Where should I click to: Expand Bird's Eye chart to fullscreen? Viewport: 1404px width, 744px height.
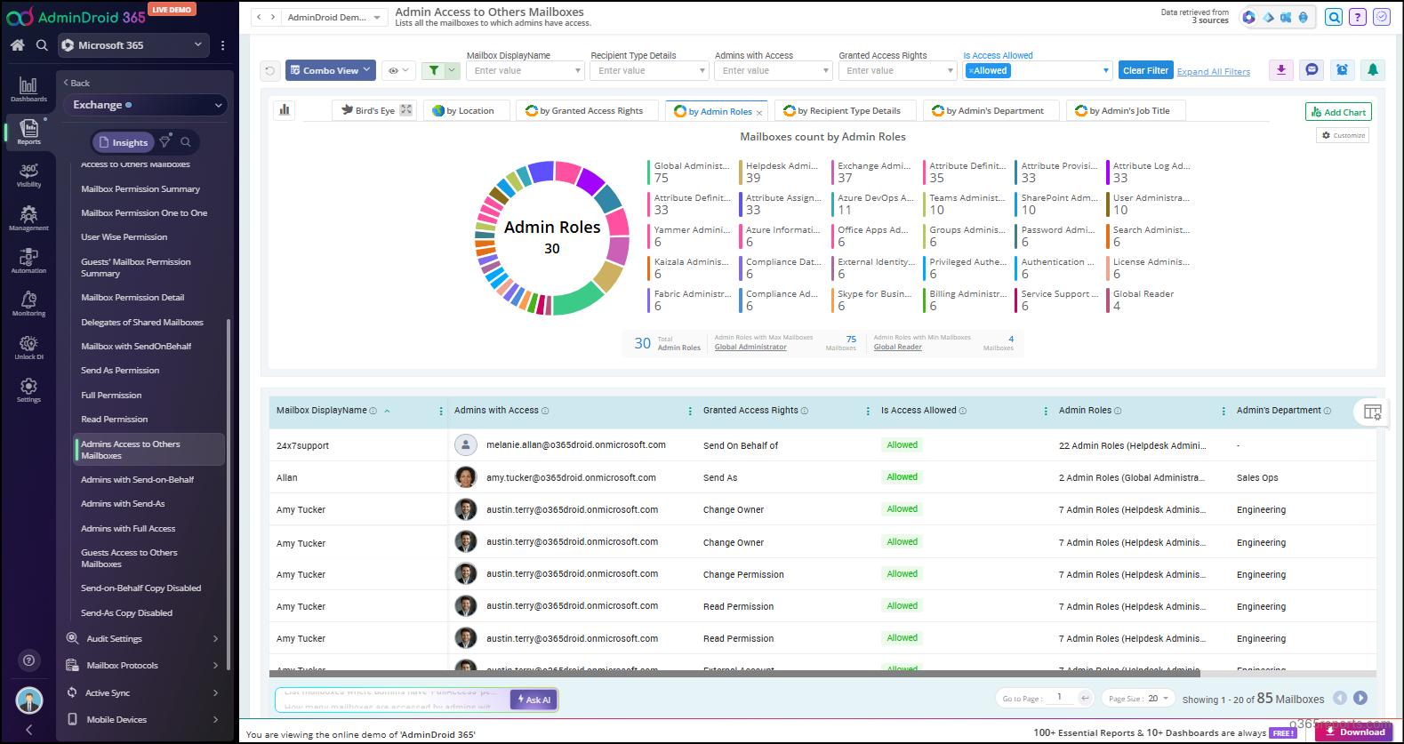[406, 110]
